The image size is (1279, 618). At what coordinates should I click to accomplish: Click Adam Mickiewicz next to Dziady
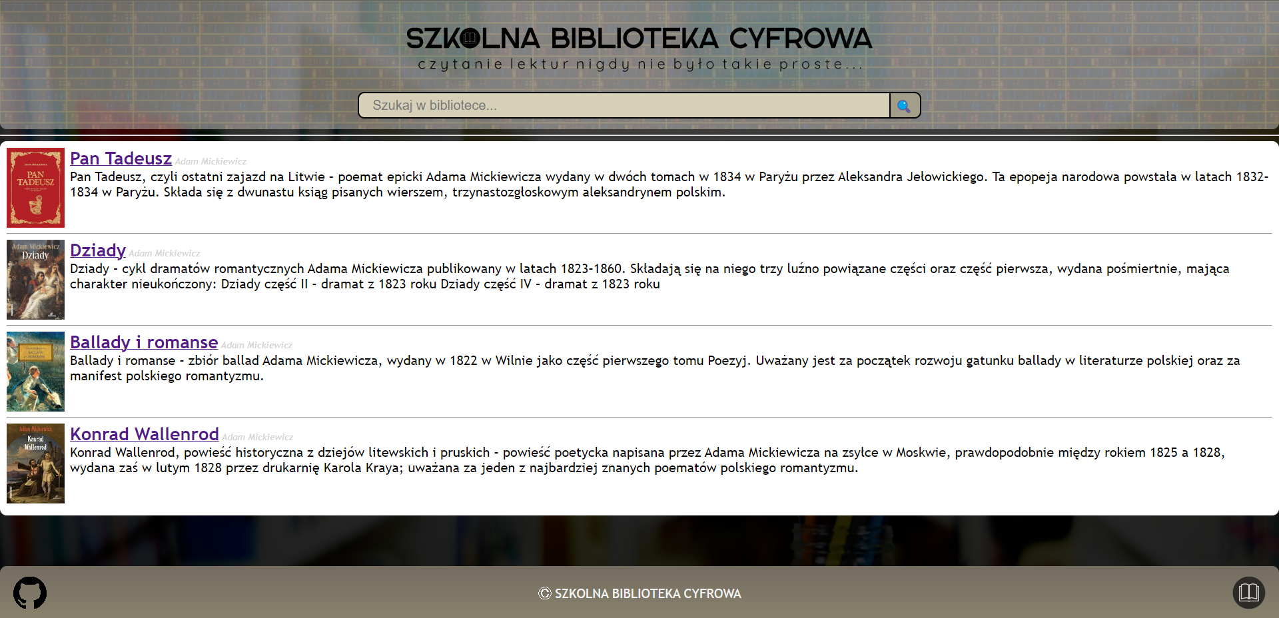164,253
